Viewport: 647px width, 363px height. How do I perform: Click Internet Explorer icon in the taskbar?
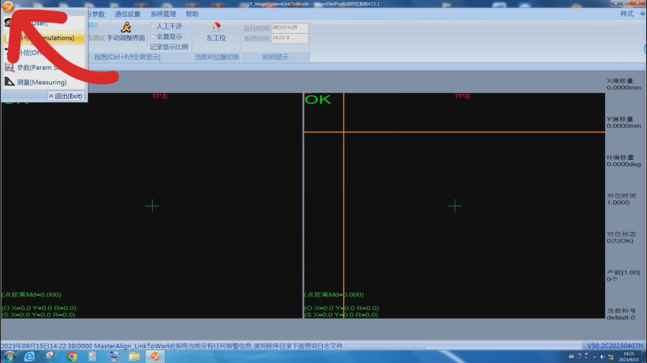coord(29,356)
